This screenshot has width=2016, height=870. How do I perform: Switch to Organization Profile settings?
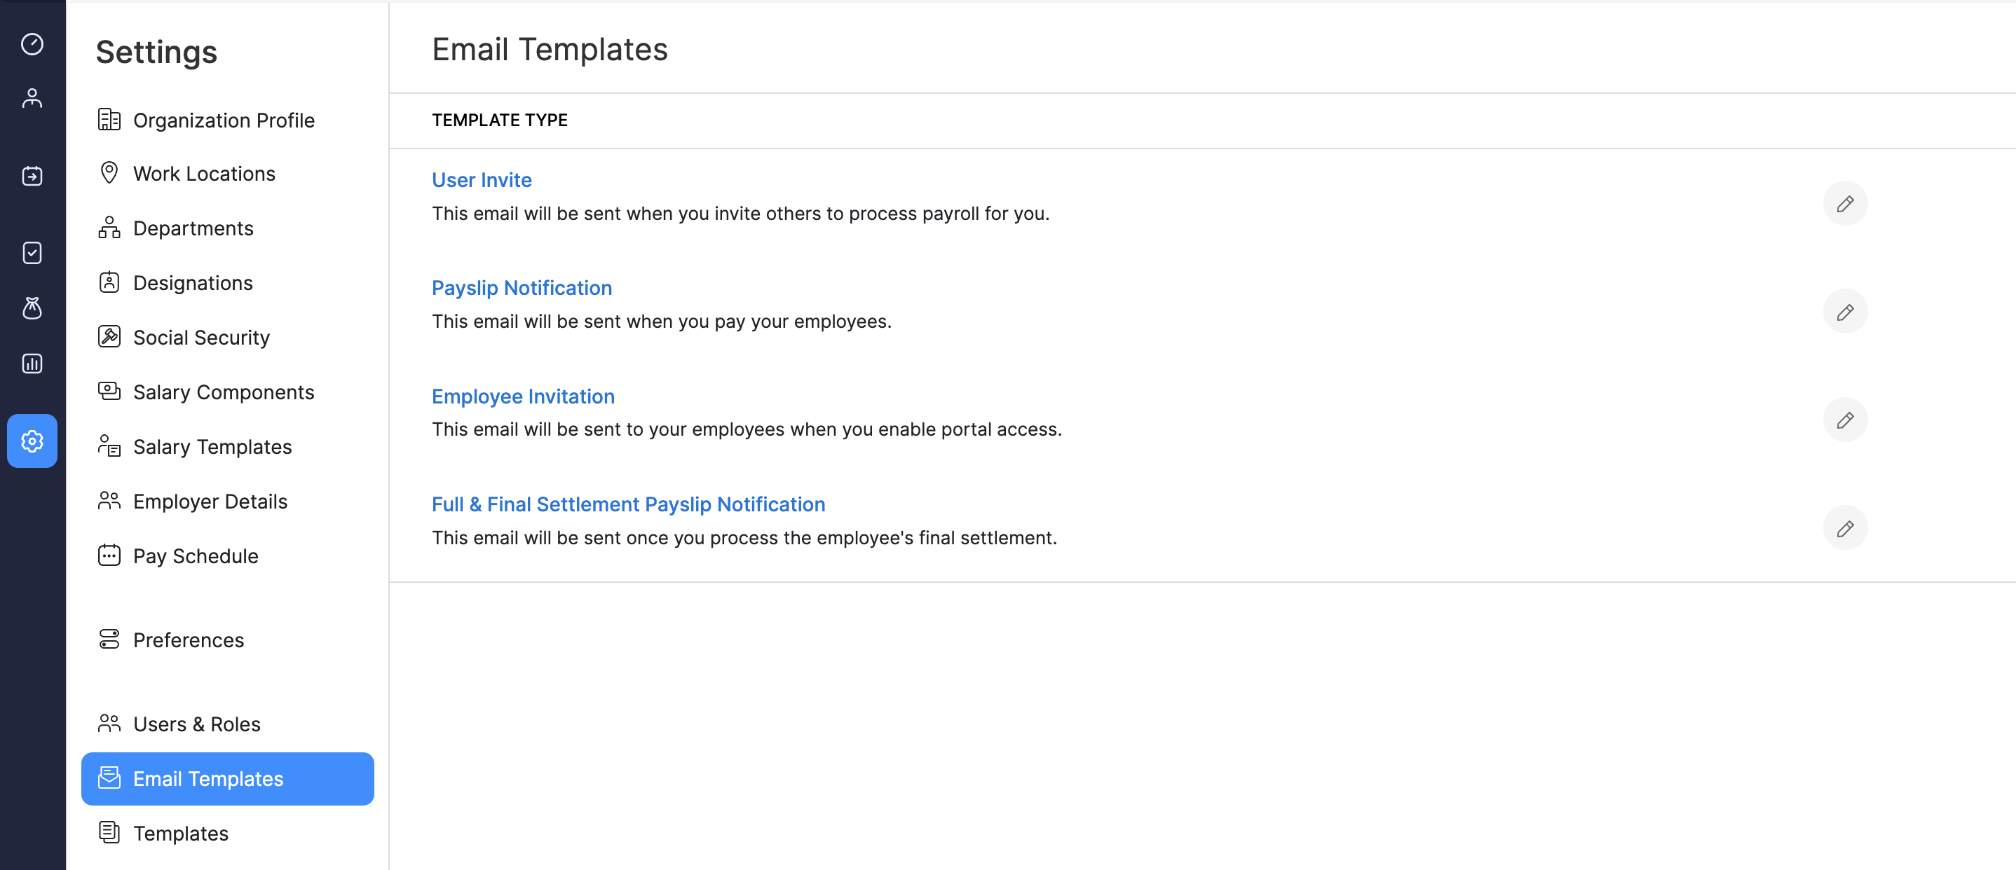pyautogui.click(x=224, y=120)
